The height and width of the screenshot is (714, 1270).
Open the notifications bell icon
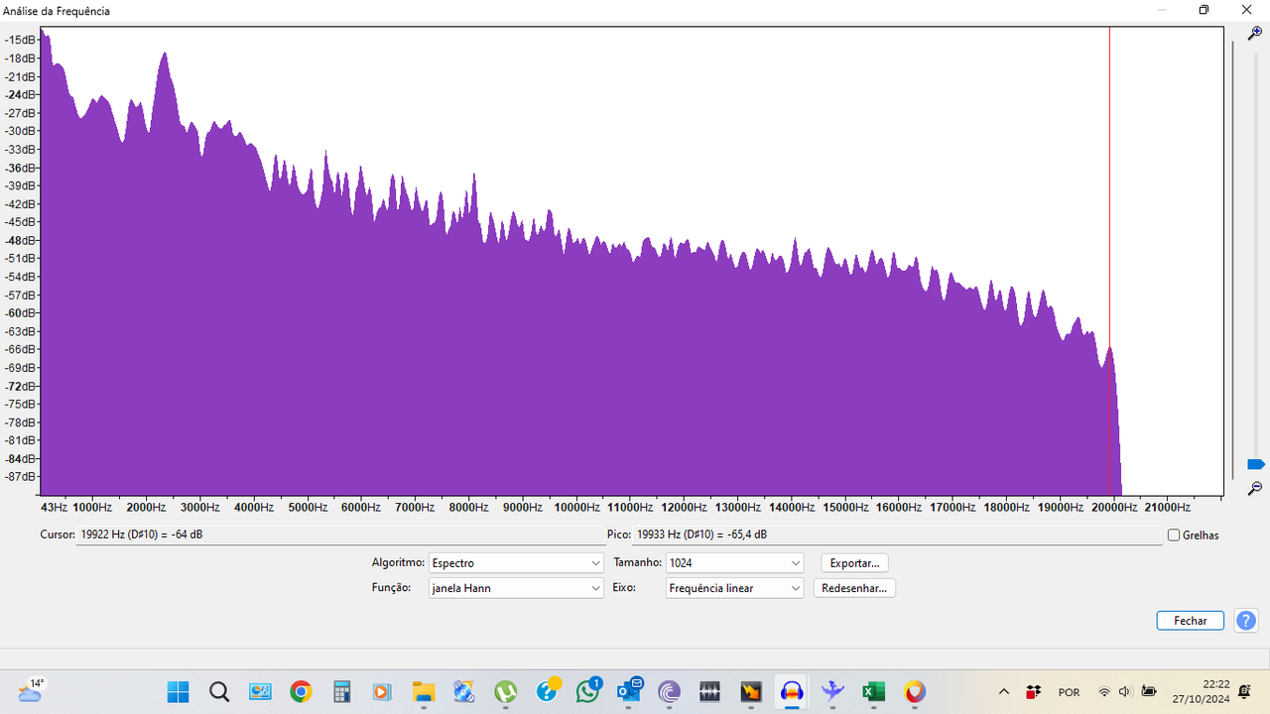[x=1245, y=691]
